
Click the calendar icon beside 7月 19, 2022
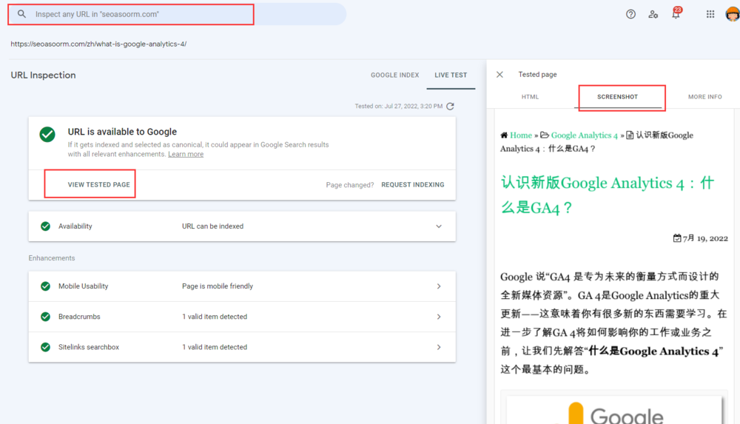(x=677, y=238)
